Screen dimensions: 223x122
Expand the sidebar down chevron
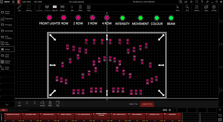point(7,105)
